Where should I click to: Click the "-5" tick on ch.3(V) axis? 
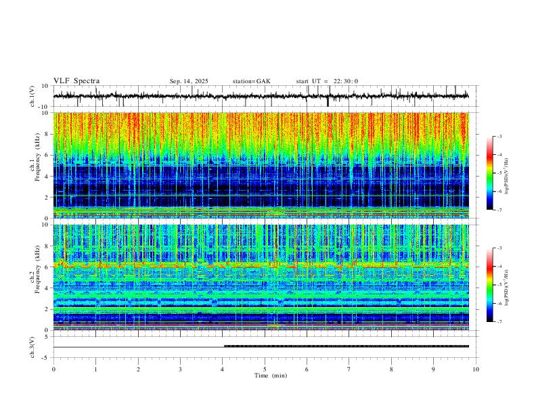coord(46,358)
